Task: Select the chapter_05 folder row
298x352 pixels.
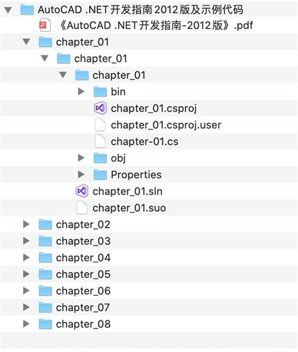Action: [x=149, y=274]
